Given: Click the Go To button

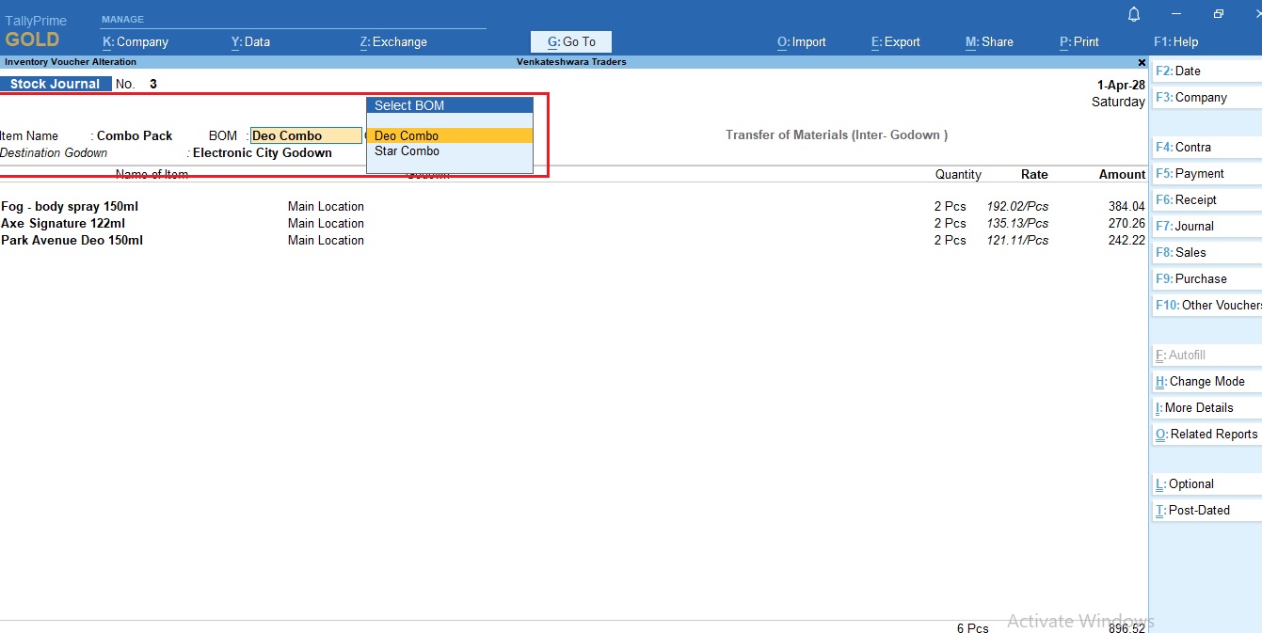Looking at the screenshot, I should point(570,41).
